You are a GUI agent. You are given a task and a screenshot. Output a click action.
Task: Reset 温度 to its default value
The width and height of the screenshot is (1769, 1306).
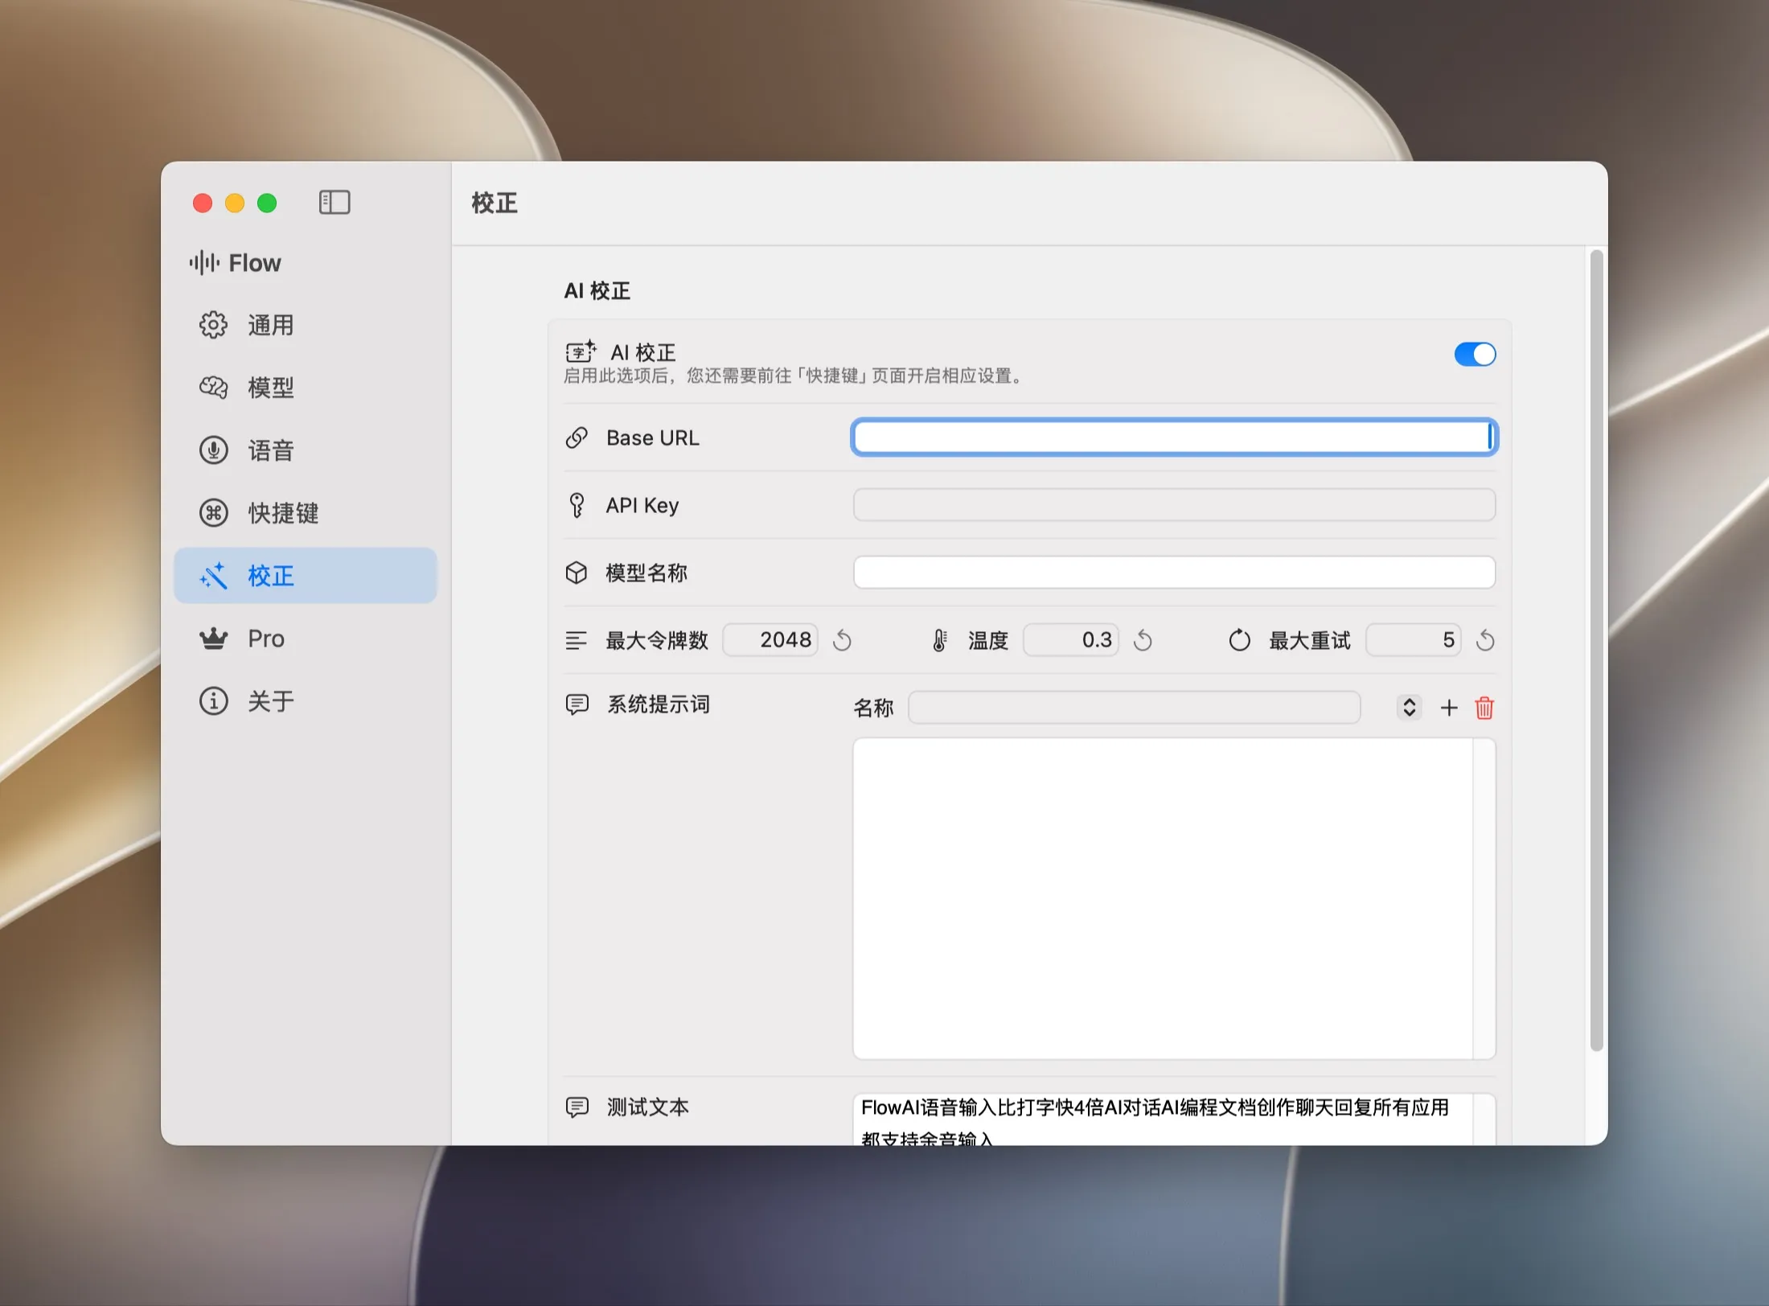1143,641
